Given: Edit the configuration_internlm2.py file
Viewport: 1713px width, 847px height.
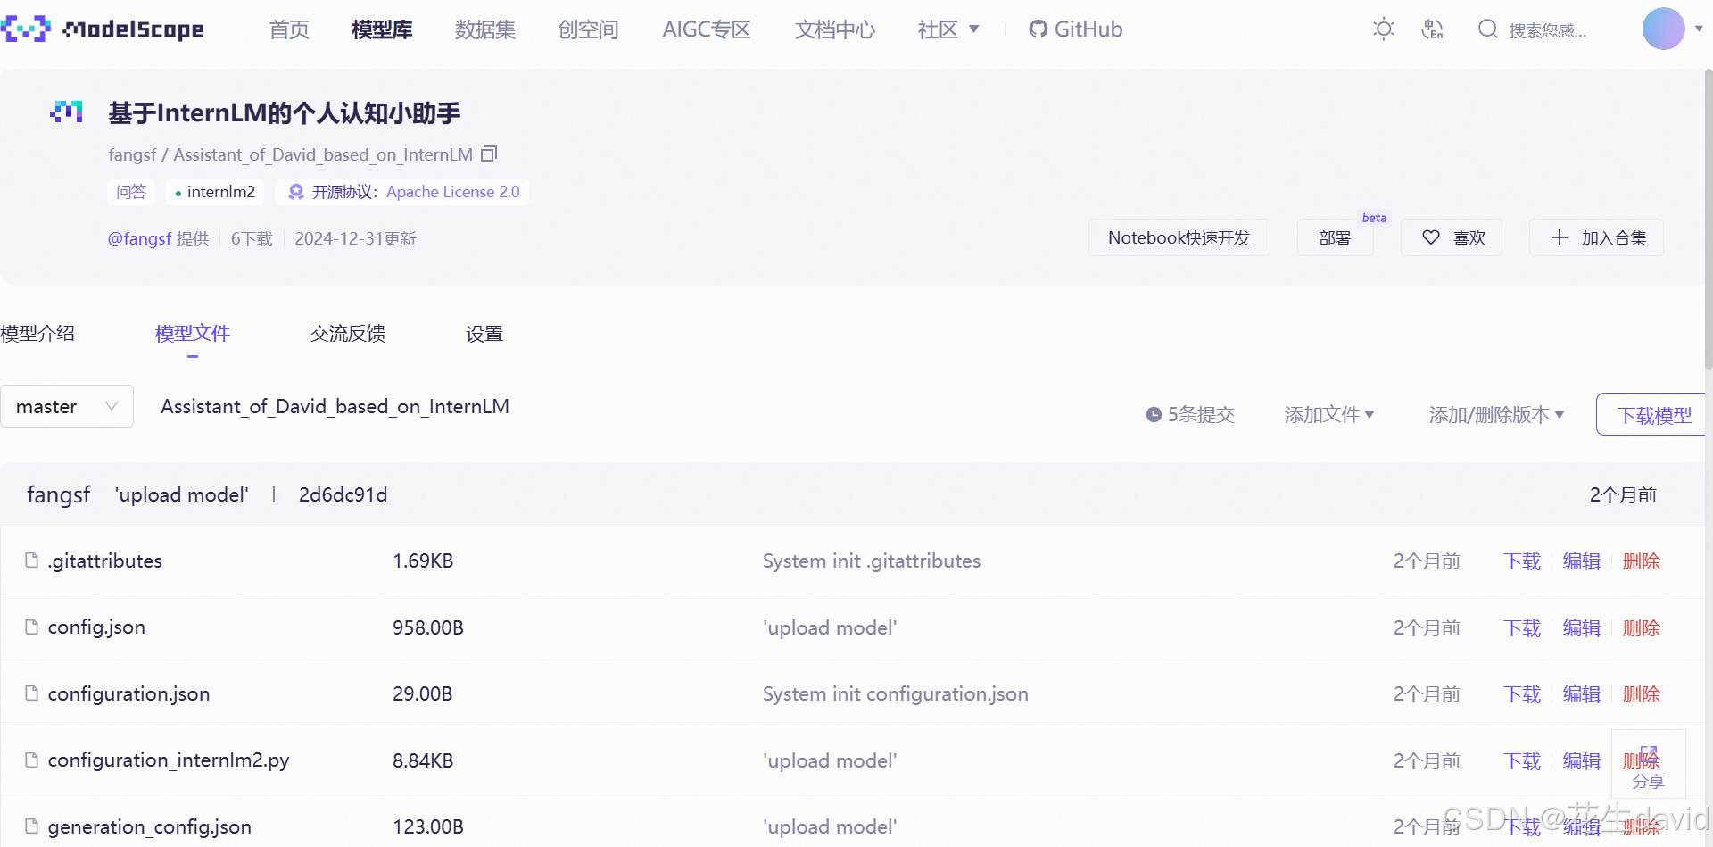Looking at the screenshot, I should coord(1582,761).
